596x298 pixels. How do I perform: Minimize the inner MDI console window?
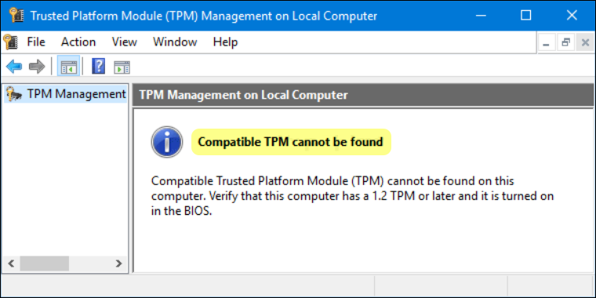point(547,42)
